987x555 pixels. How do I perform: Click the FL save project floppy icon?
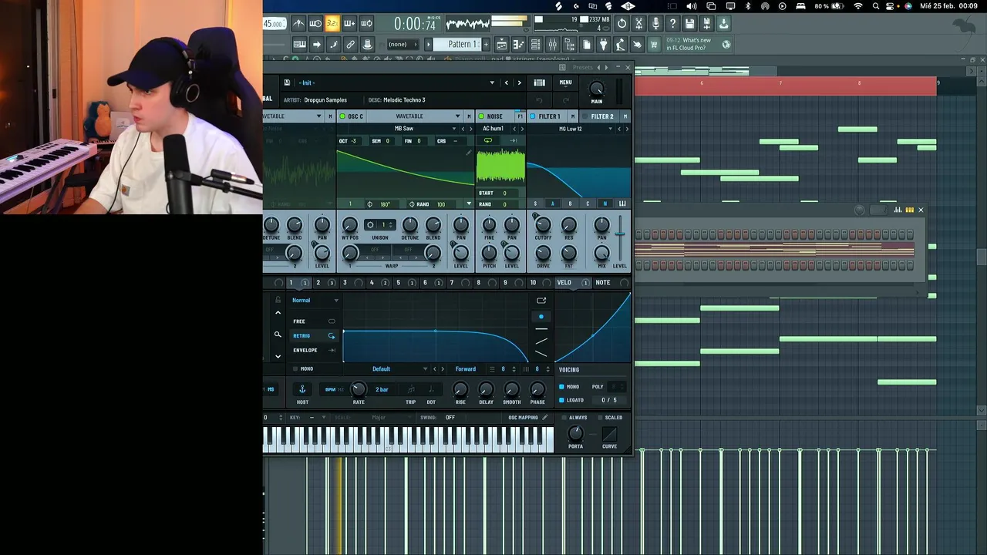[689, 24]
